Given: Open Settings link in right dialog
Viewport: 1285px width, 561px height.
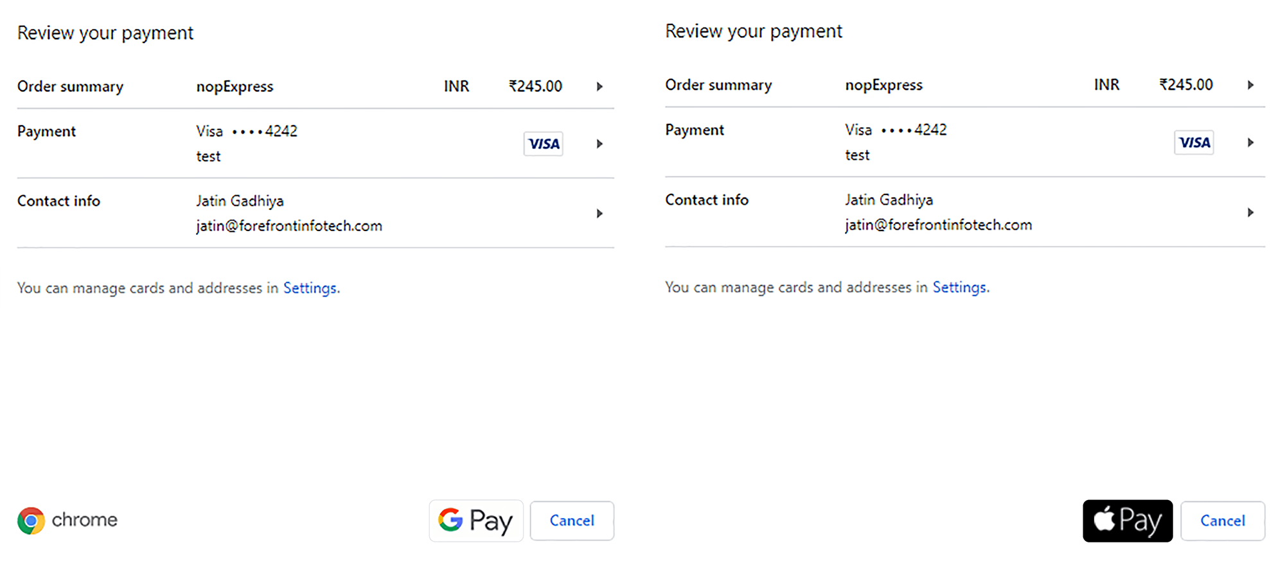Looking at the screenshot, I should 959,288.
